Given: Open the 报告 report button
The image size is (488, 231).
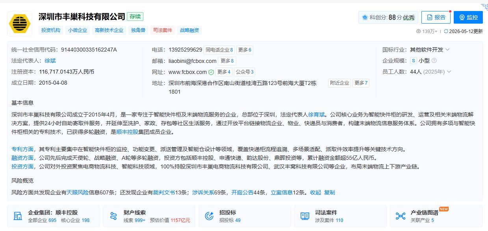Looking at the screenshot, I should (436, 17).
